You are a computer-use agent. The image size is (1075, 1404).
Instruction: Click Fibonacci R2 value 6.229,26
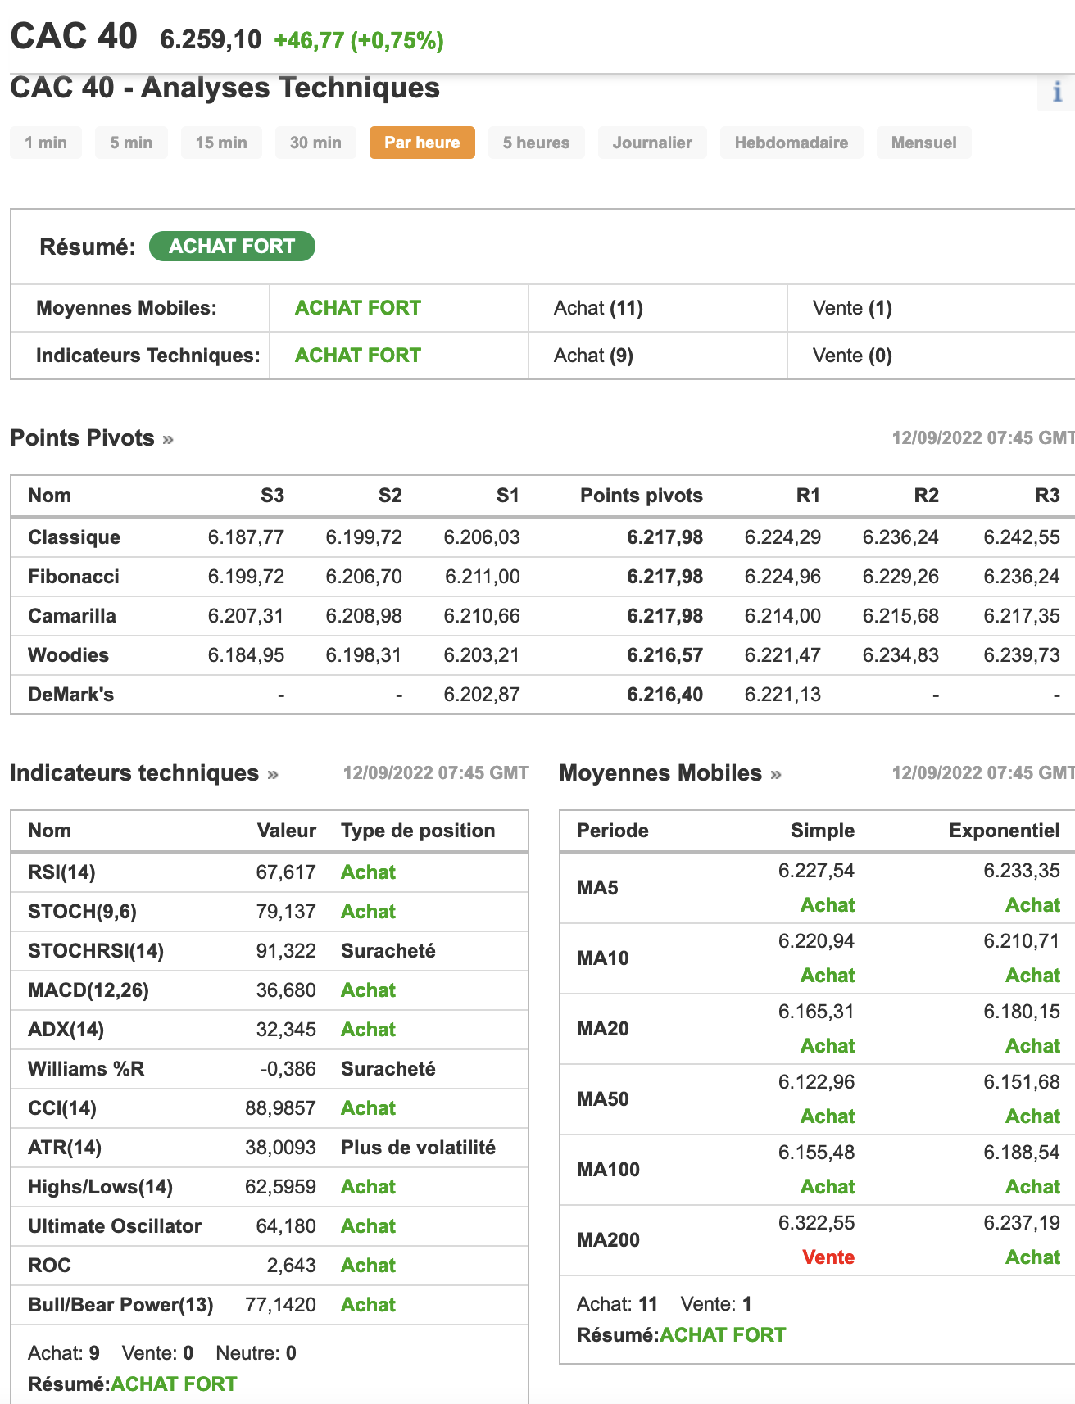pos(900,577)
